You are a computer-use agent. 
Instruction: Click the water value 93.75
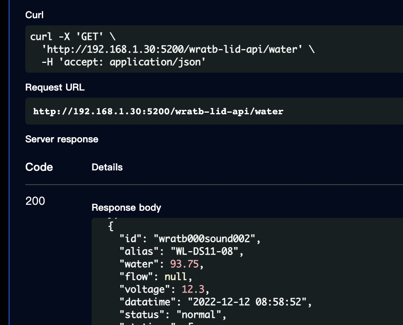185,264
